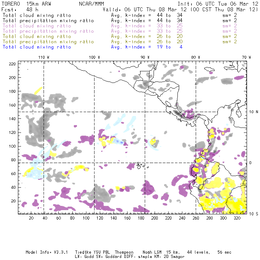Click the "200" tick on the vertical axis
Image resolution: width=260 pixels, height=260 pixels.
pyautogui.click(x=12, y=78)
